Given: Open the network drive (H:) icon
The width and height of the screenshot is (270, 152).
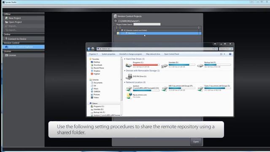Looking at the screenshot, I should tap(129, 89).
